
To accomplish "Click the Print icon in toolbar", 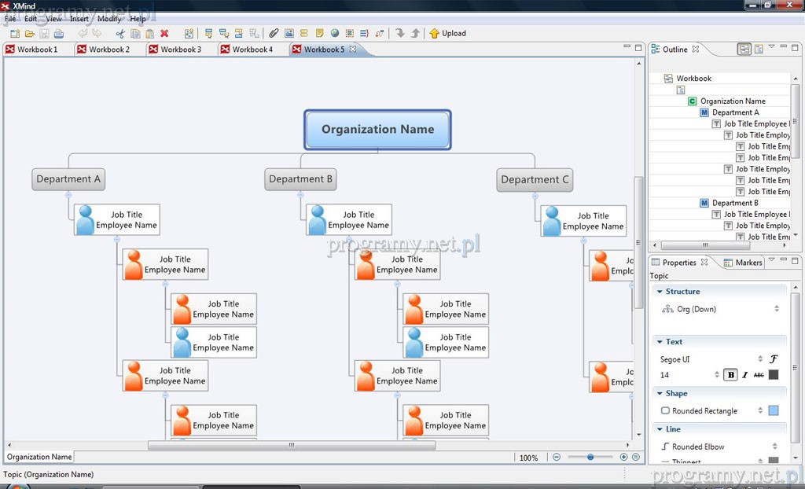I will (x=59, y=34).
